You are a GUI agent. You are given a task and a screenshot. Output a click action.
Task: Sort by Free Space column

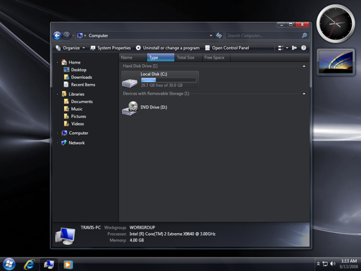(216, 58)
